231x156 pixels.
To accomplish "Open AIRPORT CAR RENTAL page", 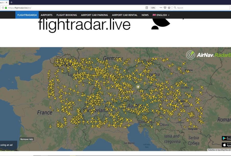I will (125, 15).
